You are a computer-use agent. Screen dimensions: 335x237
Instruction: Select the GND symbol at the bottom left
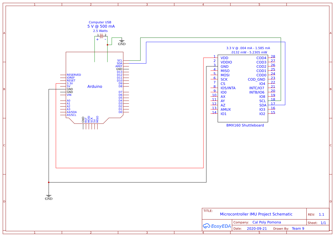pyautogui.click(x=49, y=196)
